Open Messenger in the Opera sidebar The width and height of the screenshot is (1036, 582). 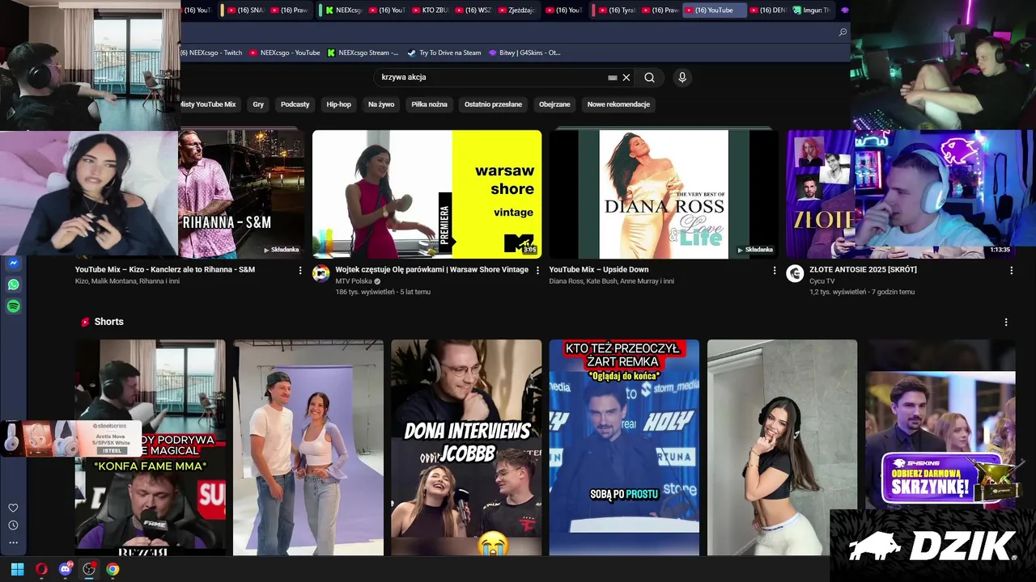tap(13, 263)
